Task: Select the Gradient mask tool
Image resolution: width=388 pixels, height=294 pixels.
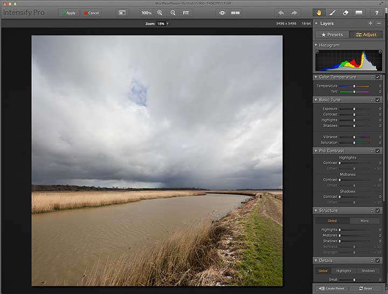Action: tap(359, 13)
